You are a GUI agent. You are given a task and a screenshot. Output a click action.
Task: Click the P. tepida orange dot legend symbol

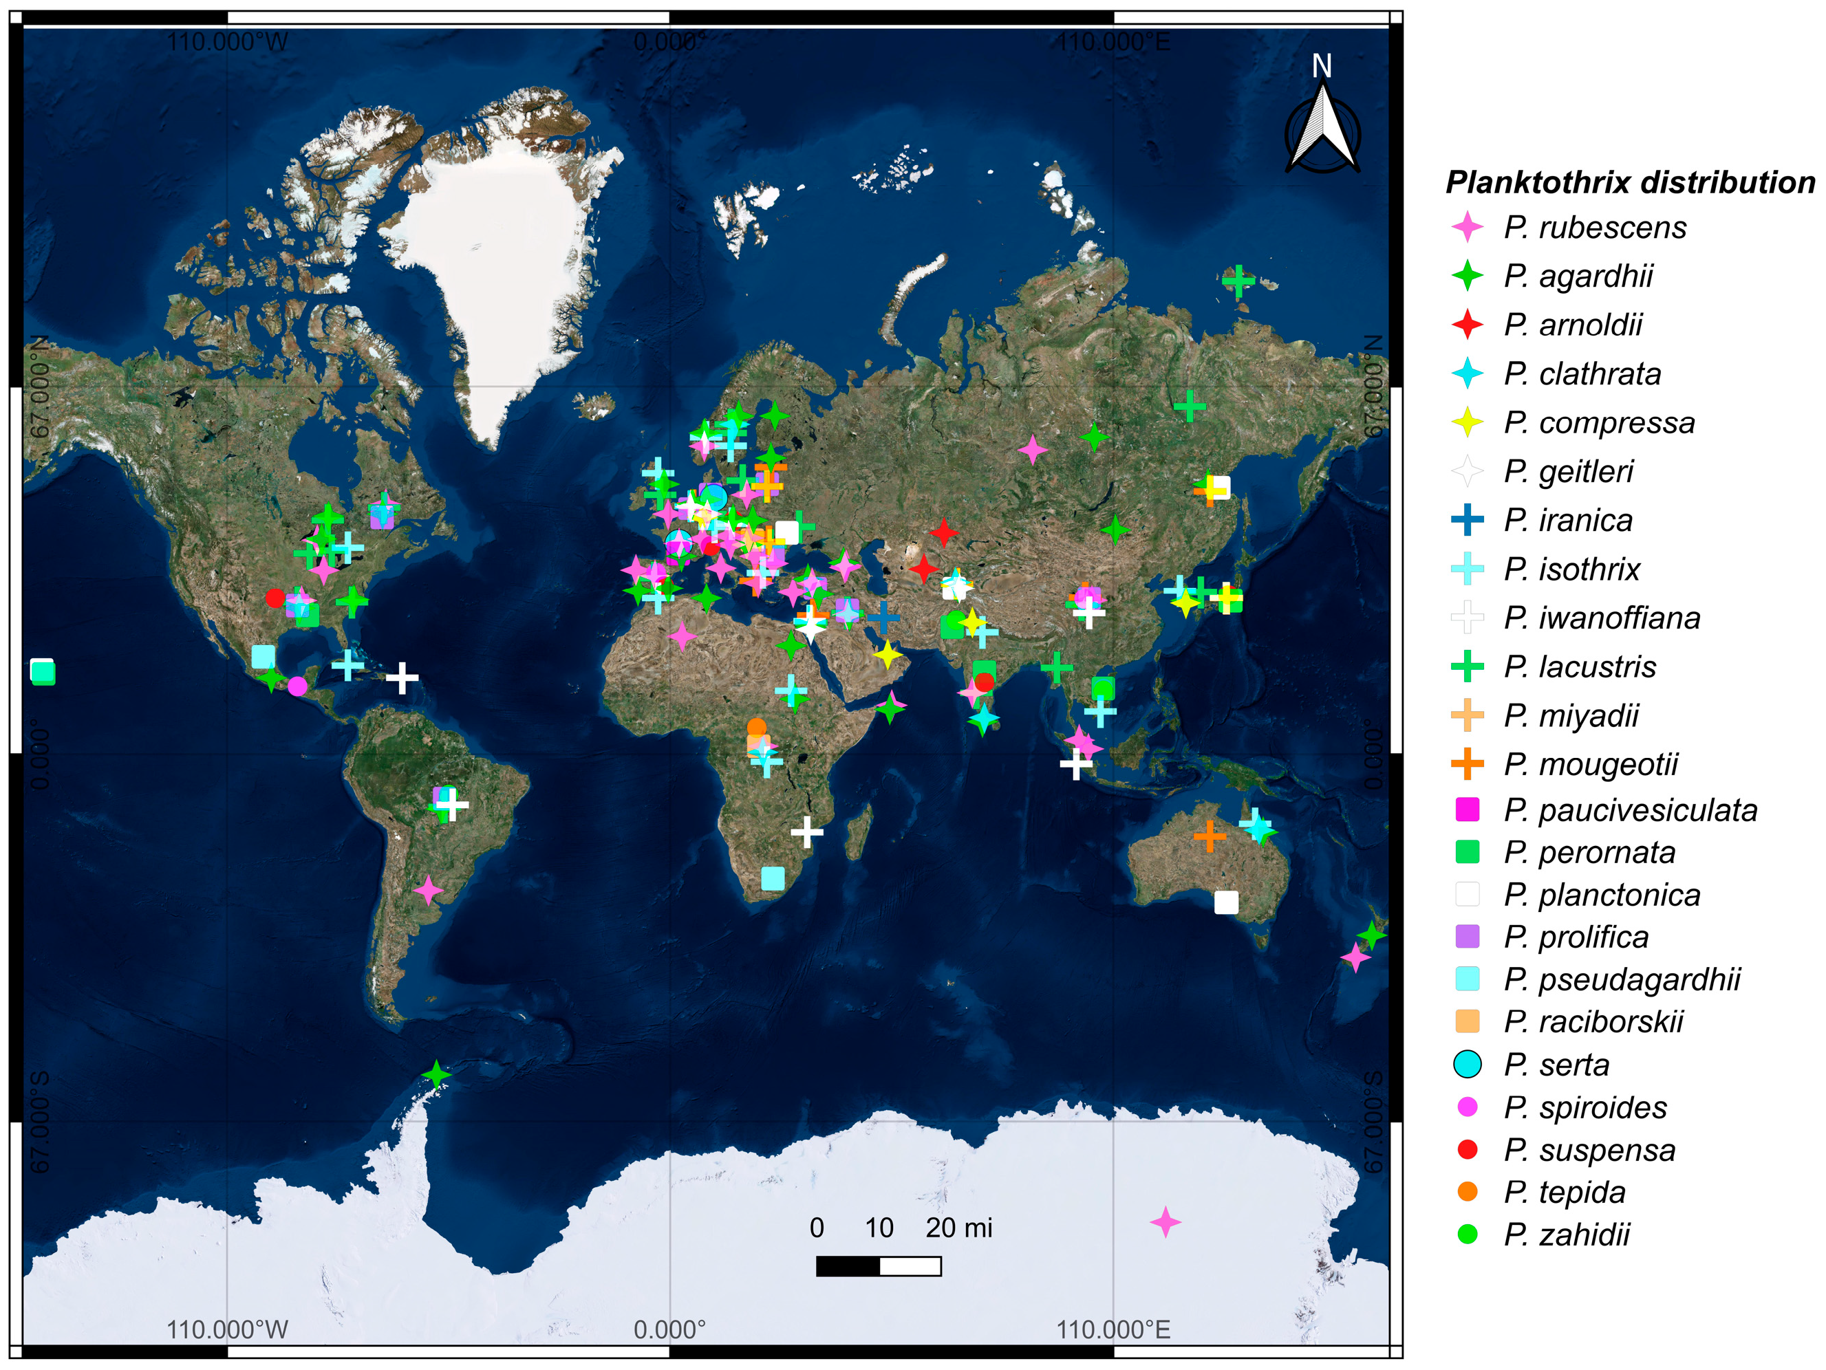(x=1467, y=1191)
